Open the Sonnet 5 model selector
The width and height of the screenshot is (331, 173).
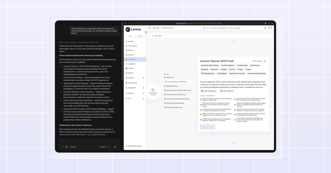pyautogui.click(x=105, y=147)
